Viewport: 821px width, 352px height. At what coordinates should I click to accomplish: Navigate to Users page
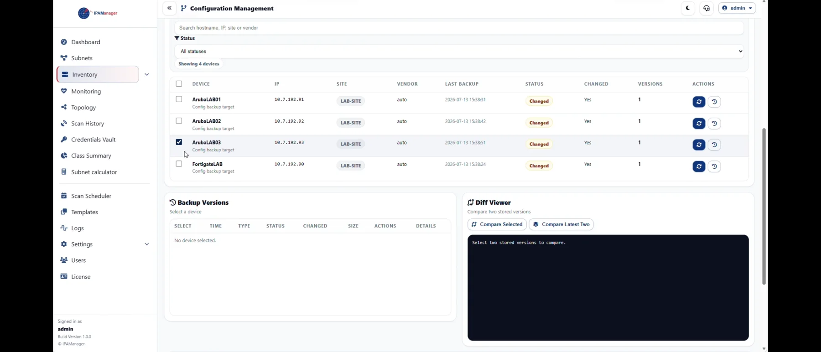pyautogui.click(x=78, y=260)
